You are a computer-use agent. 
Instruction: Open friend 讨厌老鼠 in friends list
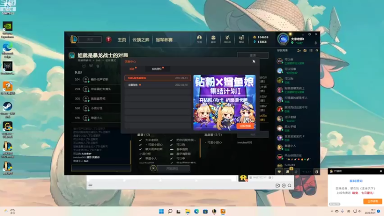click(297, 119)
